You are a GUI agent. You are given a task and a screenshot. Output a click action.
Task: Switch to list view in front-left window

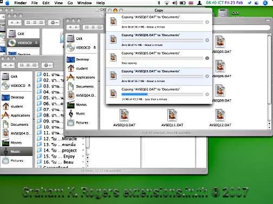[x=28, y=65]
